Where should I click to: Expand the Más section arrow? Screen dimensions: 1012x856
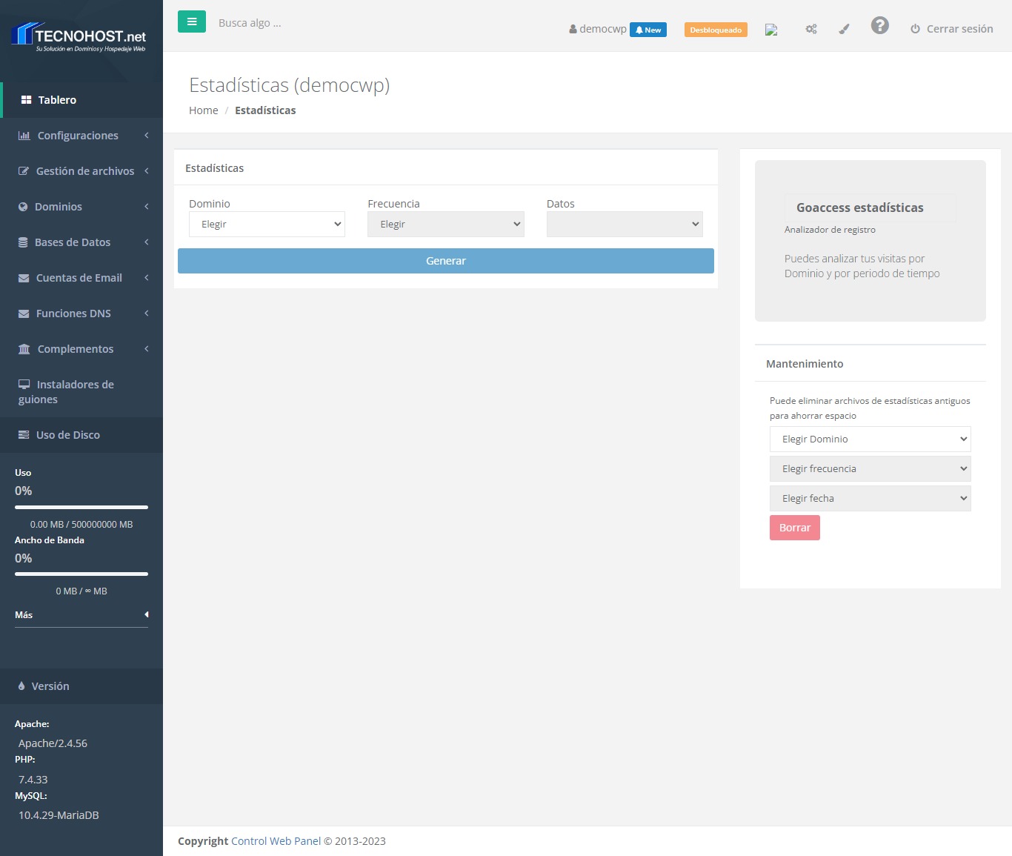[146, 614]
